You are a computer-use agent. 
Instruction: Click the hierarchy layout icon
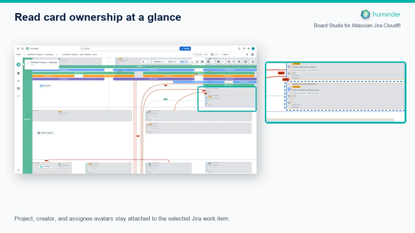(197, 62)
